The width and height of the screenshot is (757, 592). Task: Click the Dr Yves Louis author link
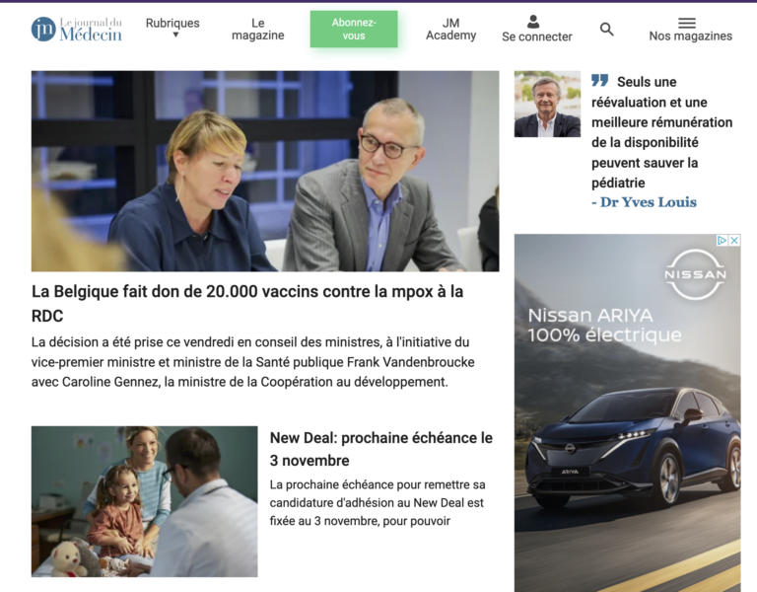pyautogui.click(x=644, y=202)
